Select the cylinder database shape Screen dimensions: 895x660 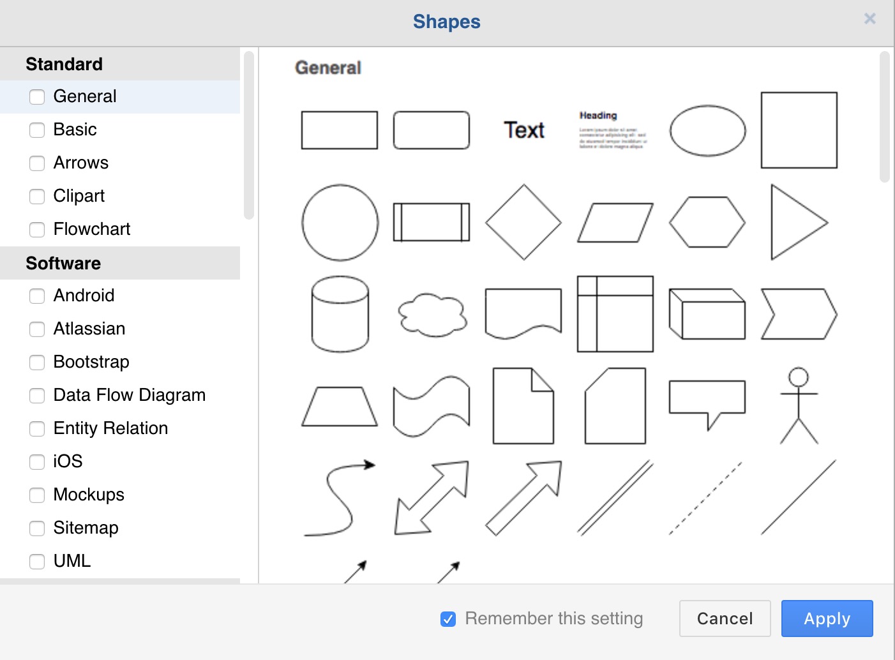[x=340, y=314]
